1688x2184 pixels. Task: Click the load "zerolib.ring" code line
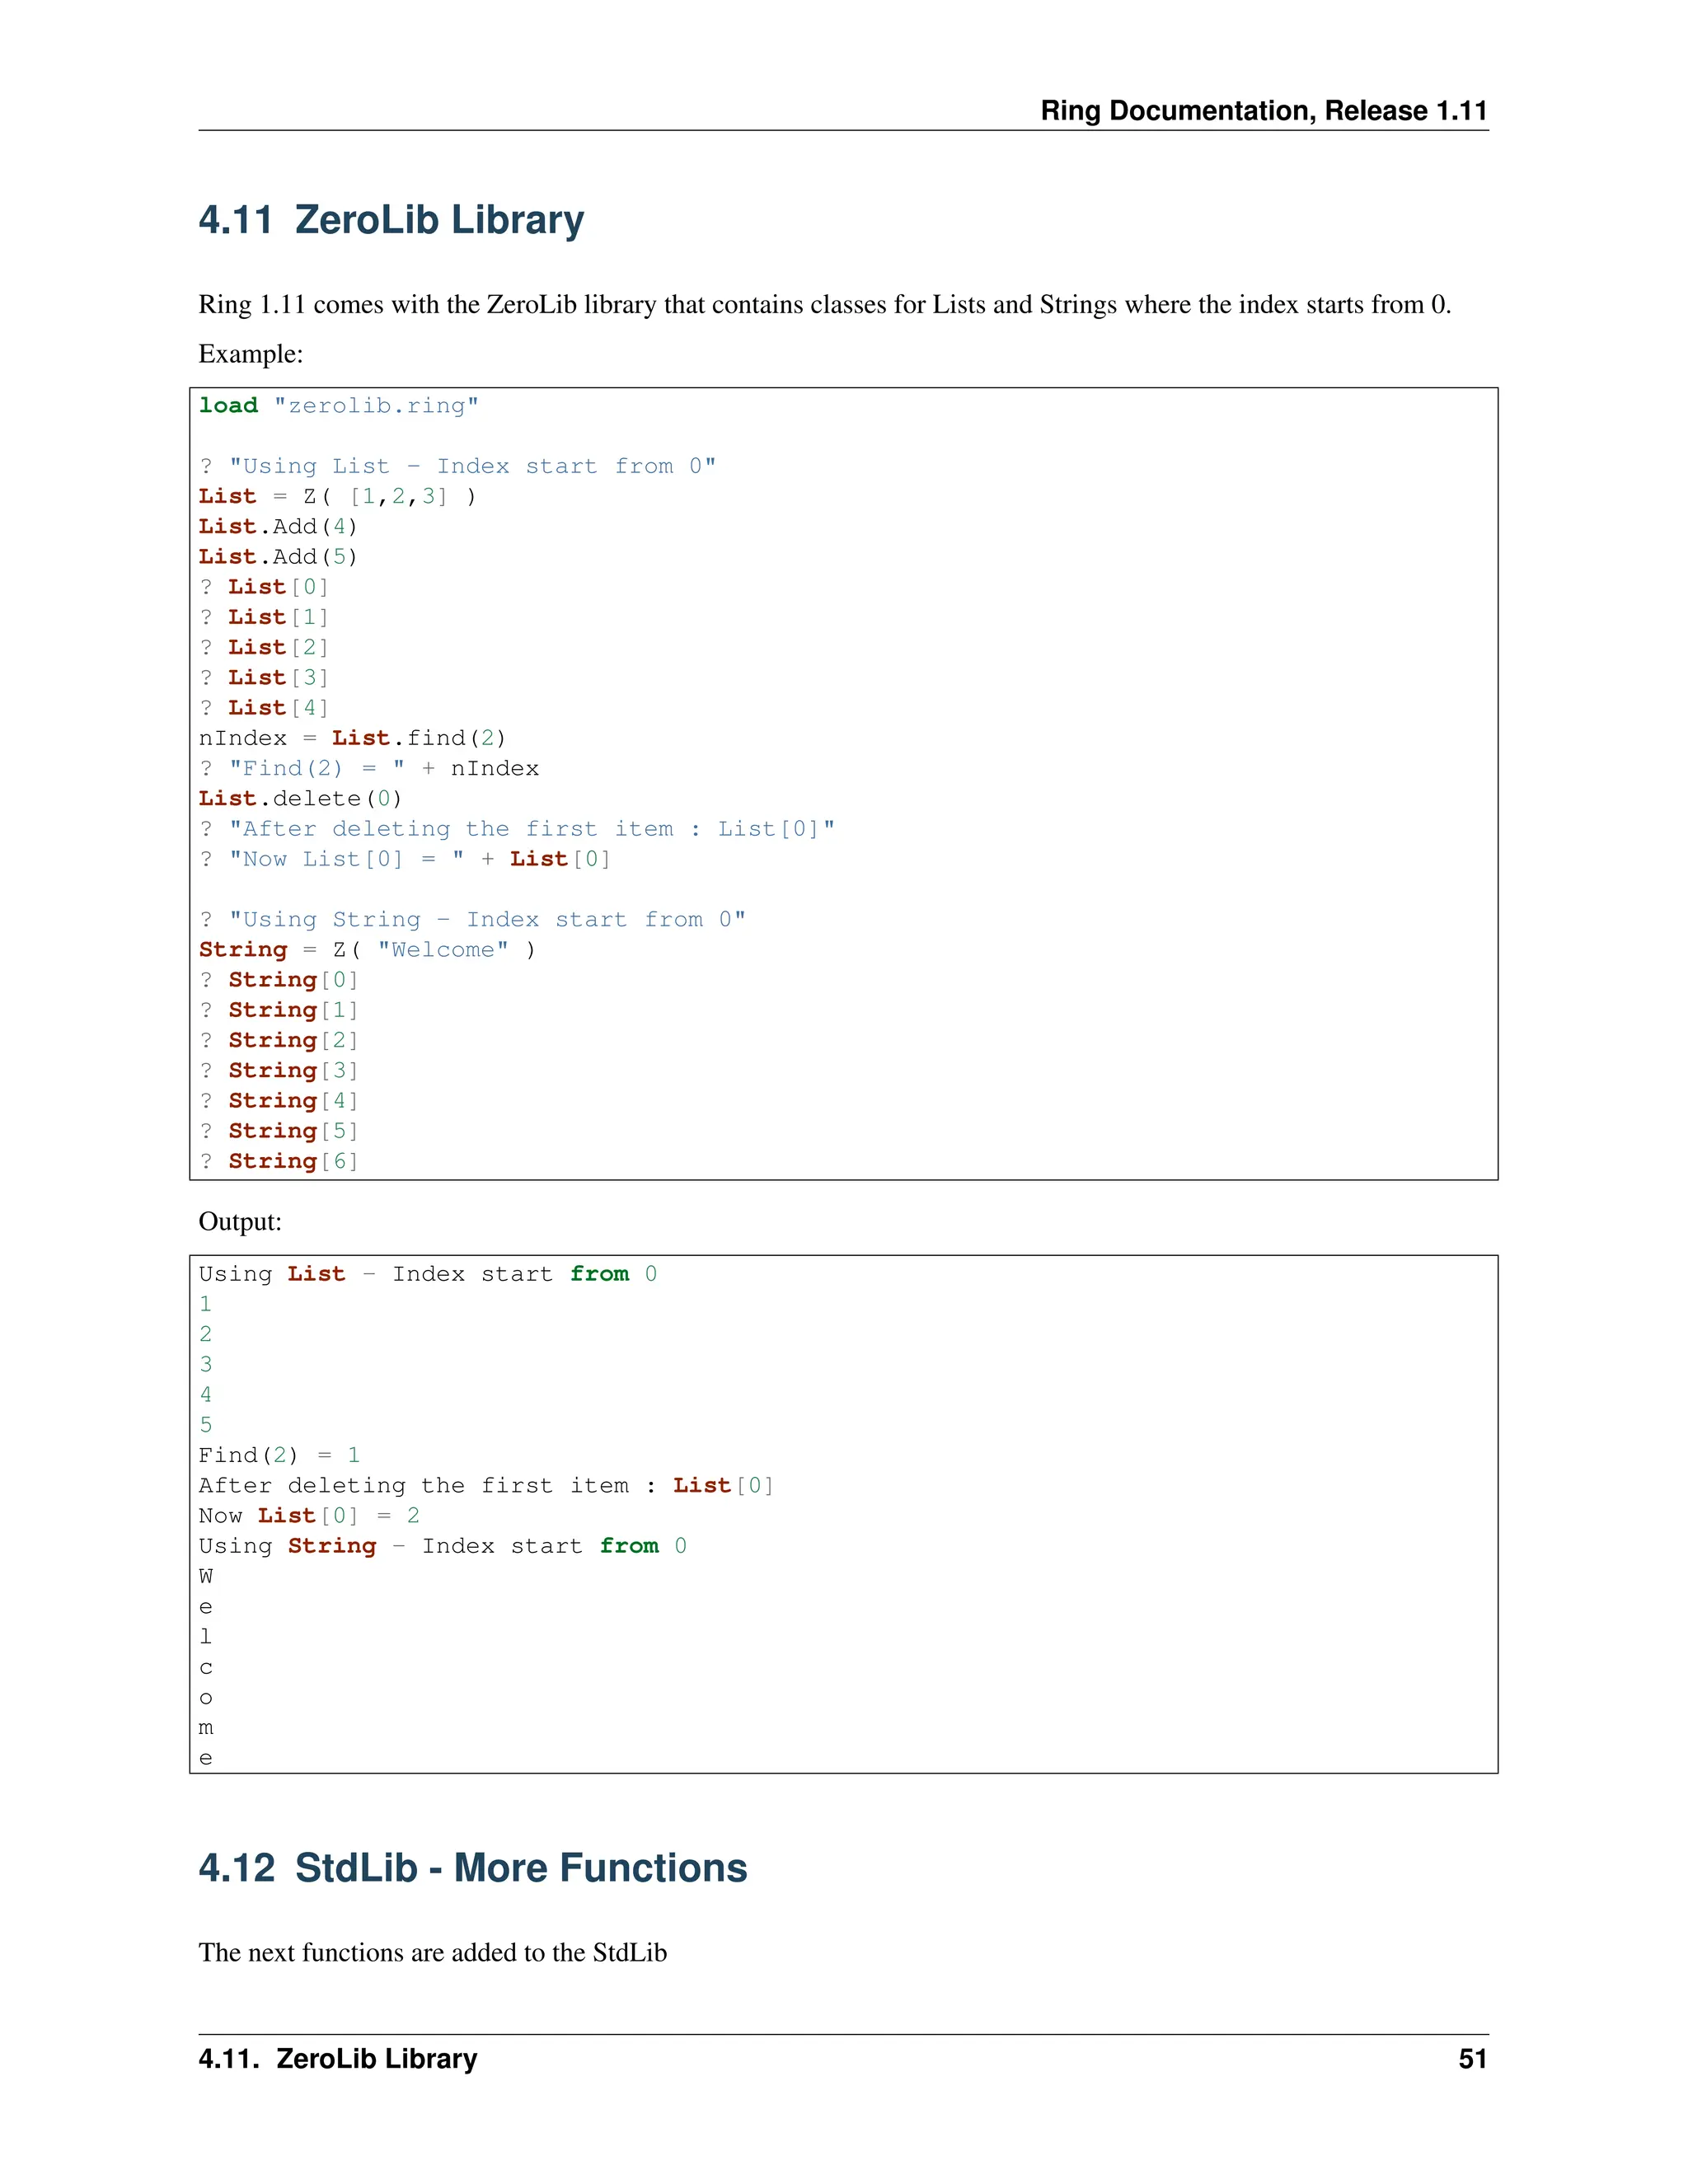coord(338,405)
